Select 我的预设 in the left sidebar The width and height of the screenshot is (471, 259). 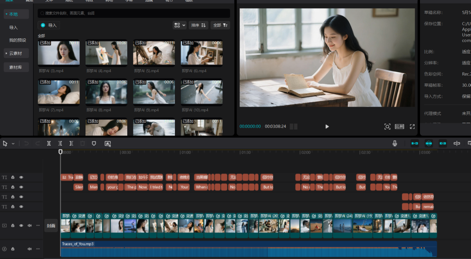[x=17, y=40]
